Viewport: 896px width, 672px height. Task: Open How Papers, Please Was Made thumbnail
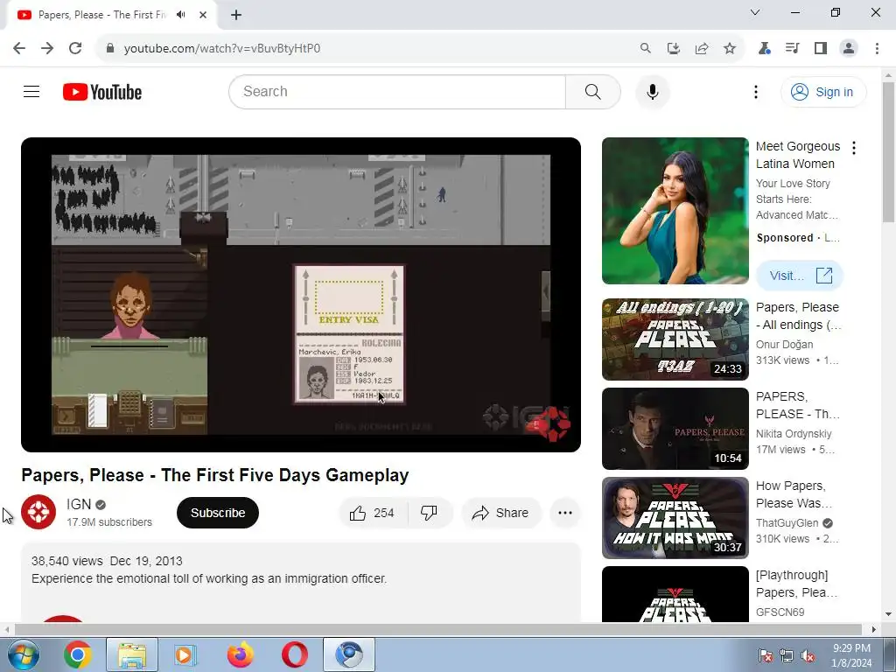[675, 518]
